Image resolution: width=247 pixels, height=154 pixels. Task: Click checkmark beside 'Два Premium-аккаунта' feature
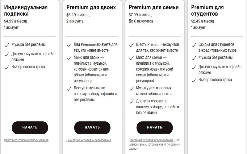point(69,45)
